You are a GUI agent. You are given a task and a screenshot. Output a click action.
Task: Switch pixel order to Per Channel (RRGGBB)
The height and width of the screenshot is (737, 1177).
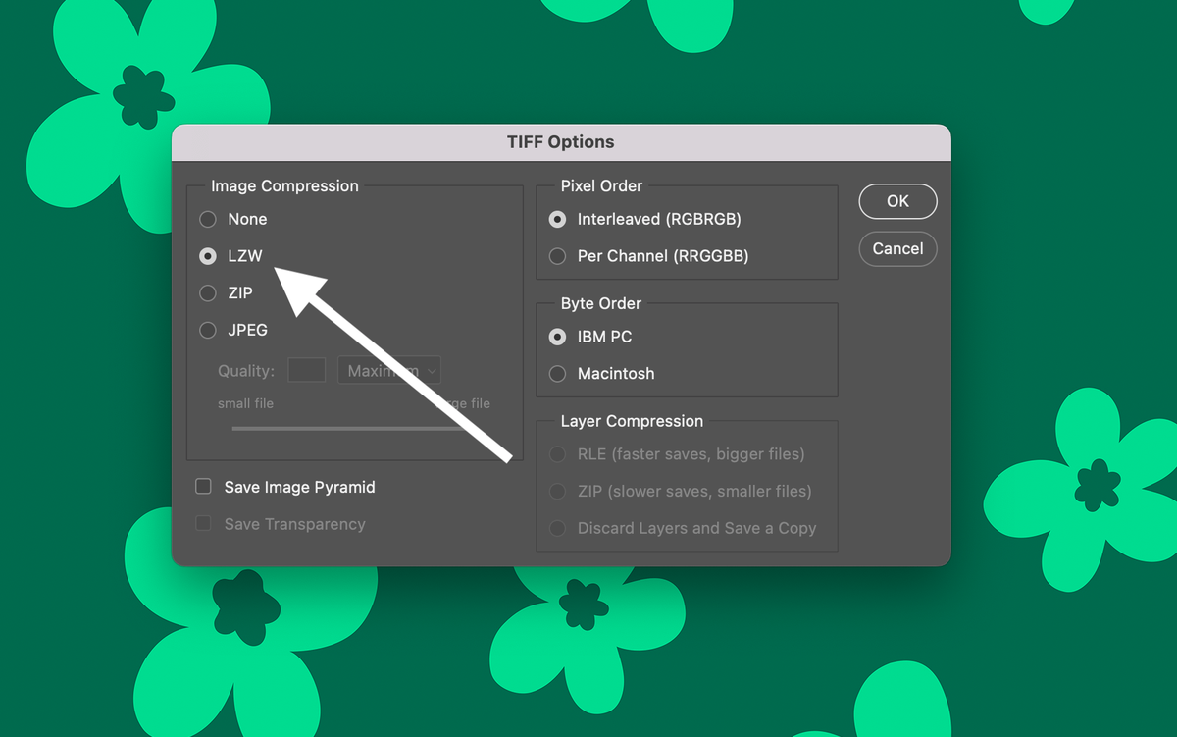pyautogui.click(x=558, y=256)
